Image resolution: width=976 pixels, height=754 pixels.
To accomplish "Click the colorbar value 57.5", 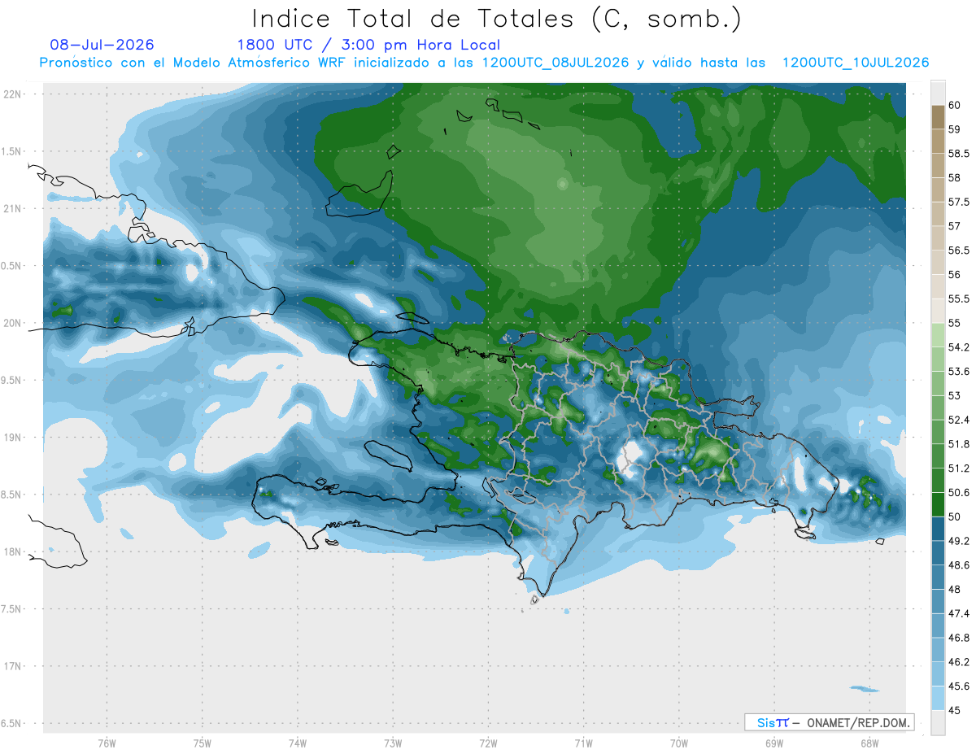I will click(958, 202).
